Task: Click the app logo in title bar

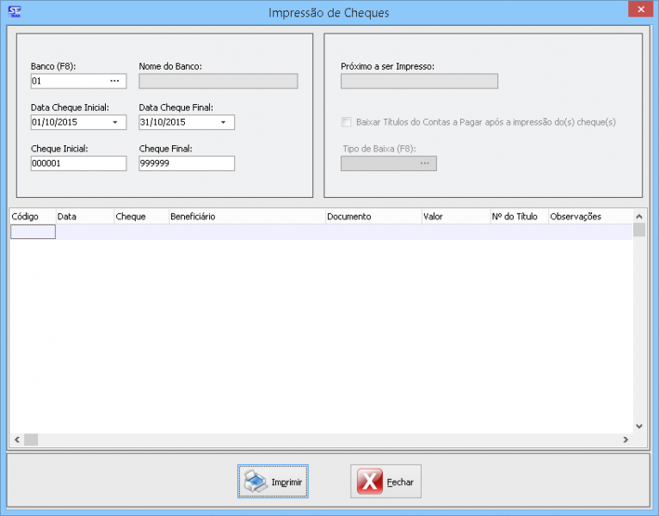Action: click(14, 12)
